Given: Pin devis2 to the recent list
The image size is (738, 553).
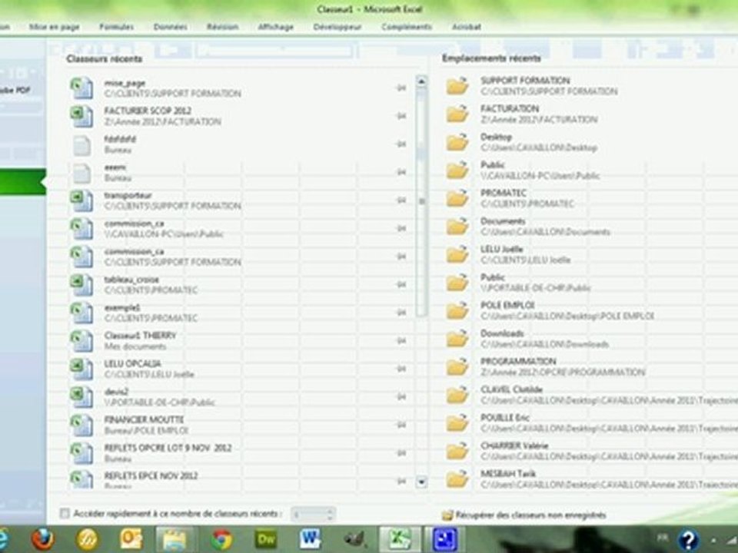Looking at the screenshot, I should tap(401, 397).
